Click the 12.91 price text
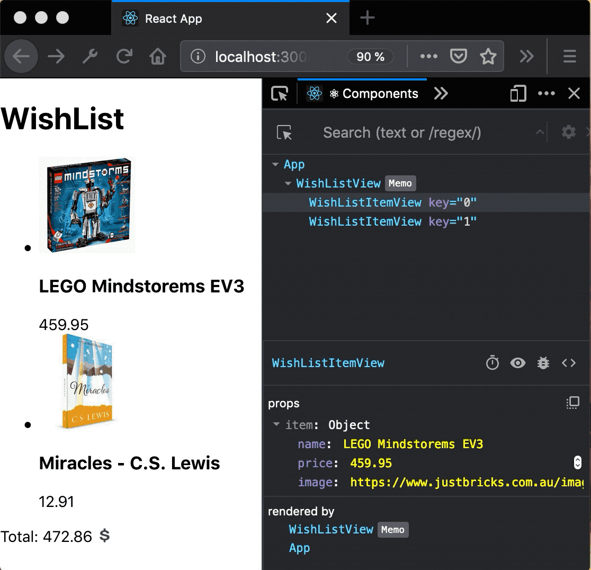 [56, 502]
